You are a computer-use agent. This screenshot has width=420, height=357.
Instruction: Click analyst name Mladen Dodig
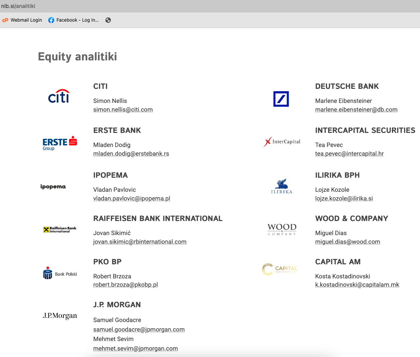click(112, 145)
